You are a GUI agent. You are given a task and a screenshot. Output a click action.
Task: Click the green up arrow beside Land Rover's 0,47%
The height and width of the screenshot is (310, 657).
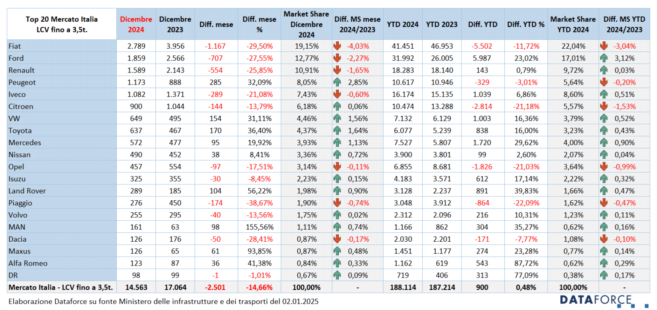pos(604,191)
